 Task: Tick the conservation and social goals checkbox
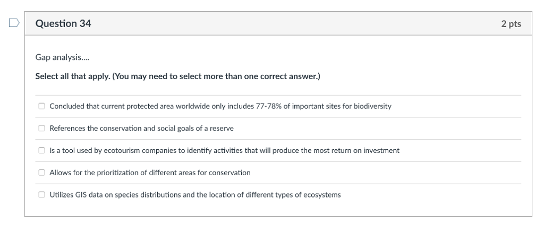(41, 129)
